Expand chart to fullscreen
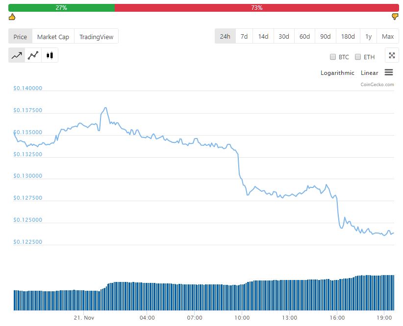 click(392, 56)
